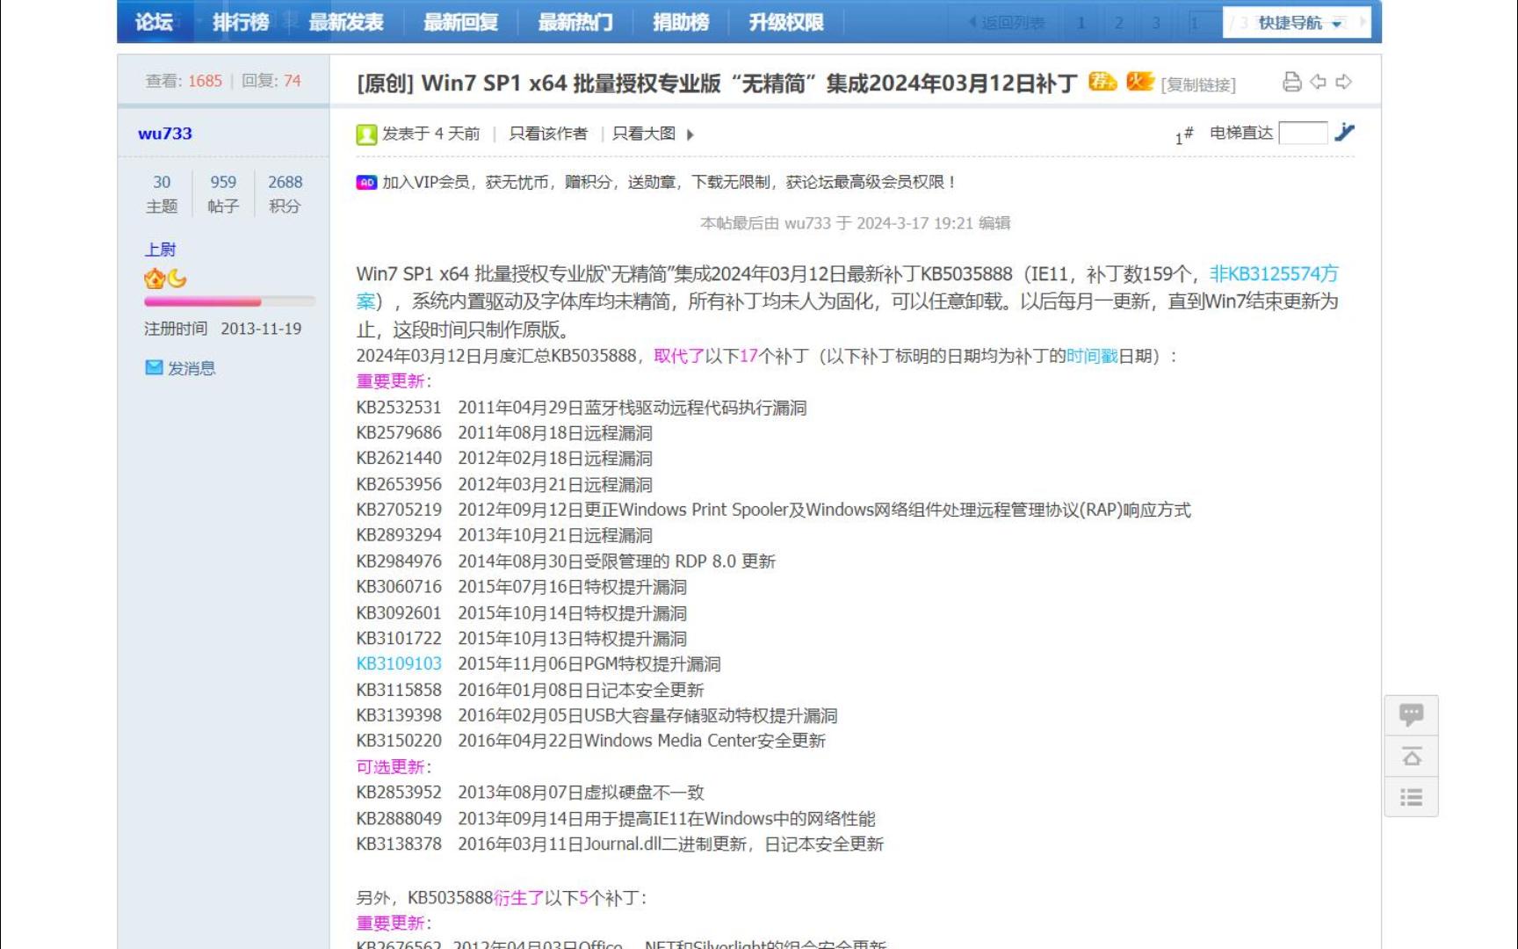Screen dimensions: 1518x949
Task: Click the [复制链接] copy link
Action: (1198, 84)
